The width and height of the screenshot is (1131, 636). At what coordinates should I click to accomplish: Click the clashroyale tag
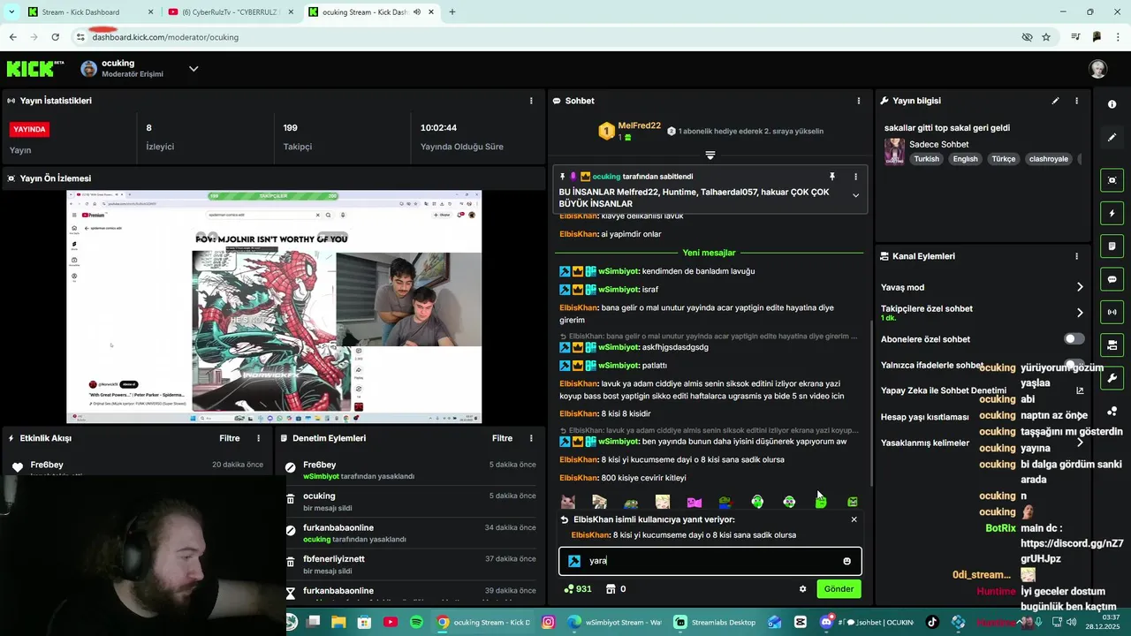coord(1049,159)
